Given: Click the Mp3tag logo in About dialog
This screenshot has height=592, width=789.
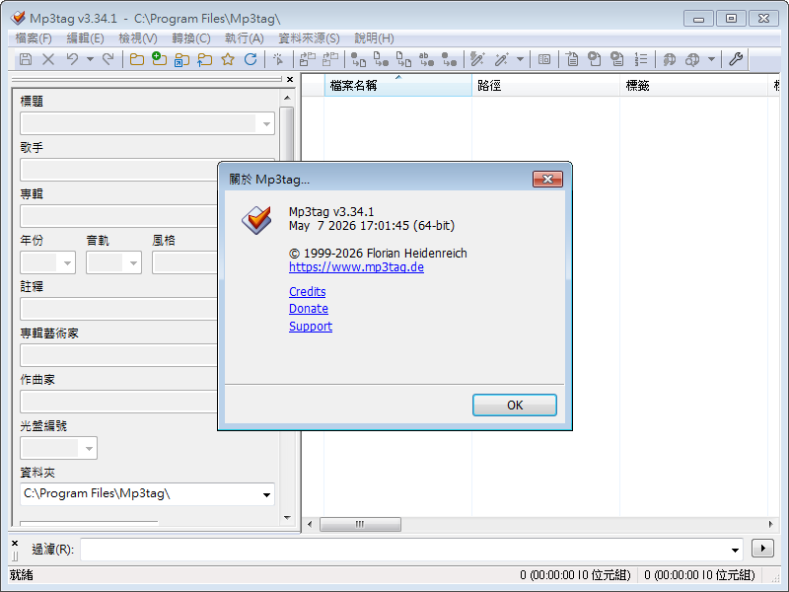Looking at the screenshot, I should point(256,220).
